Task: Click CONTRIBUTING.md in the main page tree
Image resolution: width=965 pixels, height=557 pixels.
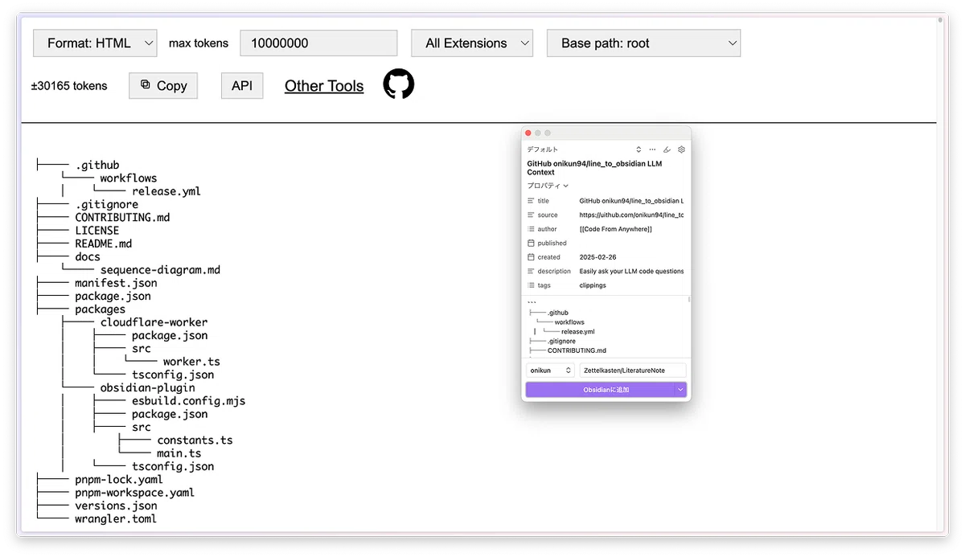Action: pos(122,217)
